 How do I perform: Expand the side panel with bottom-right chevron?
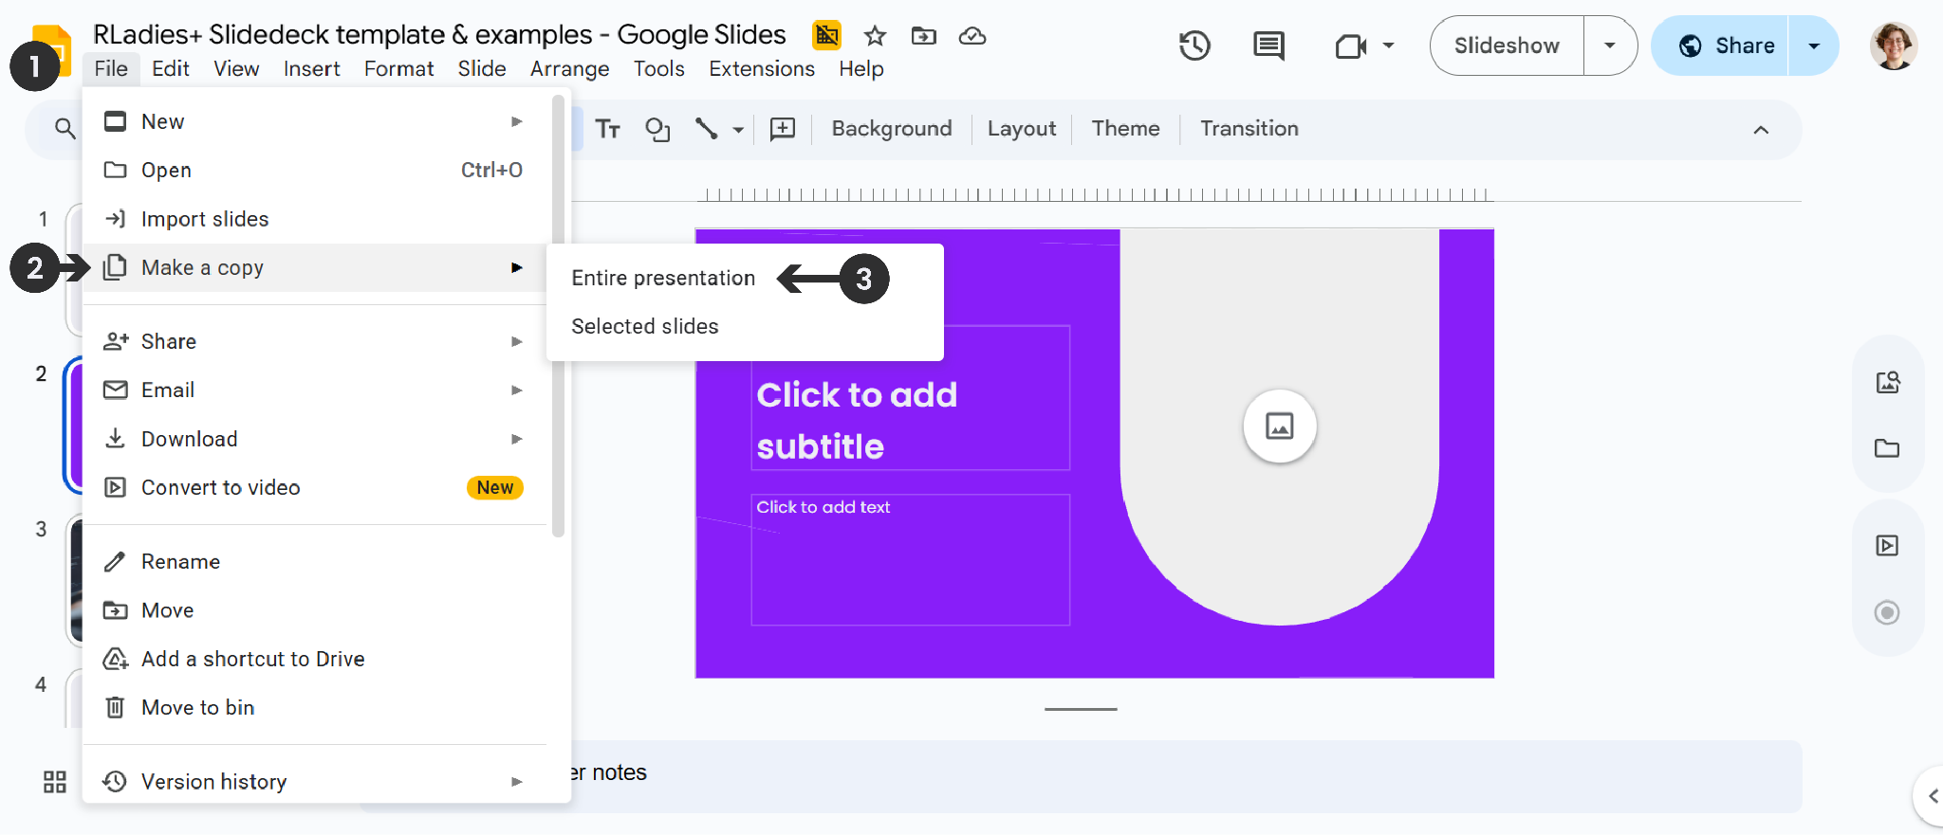[1932, 796]
